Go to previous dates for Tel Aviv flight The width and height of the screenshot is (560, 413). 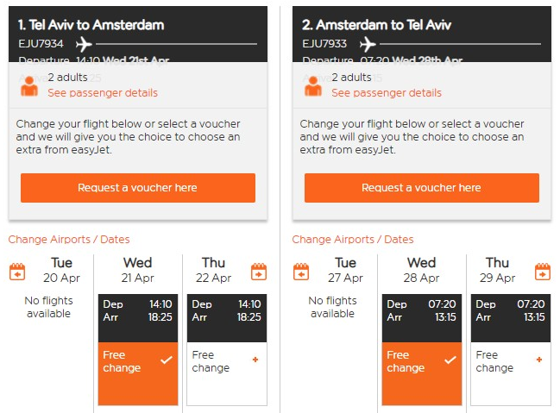(x=17, y=272)
